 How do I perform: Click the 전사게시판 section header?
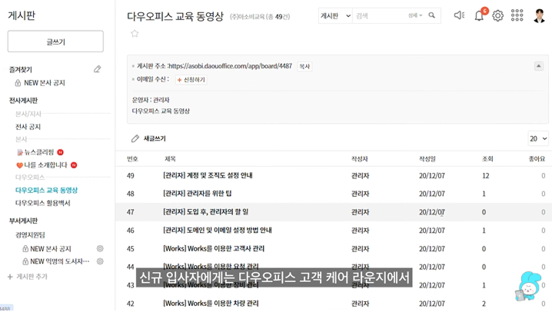tap(23, 101)
